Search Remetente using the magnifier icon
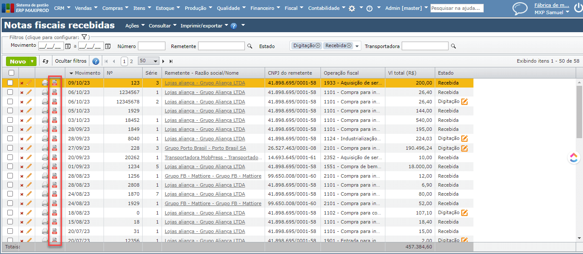 (x=250, y=46)
